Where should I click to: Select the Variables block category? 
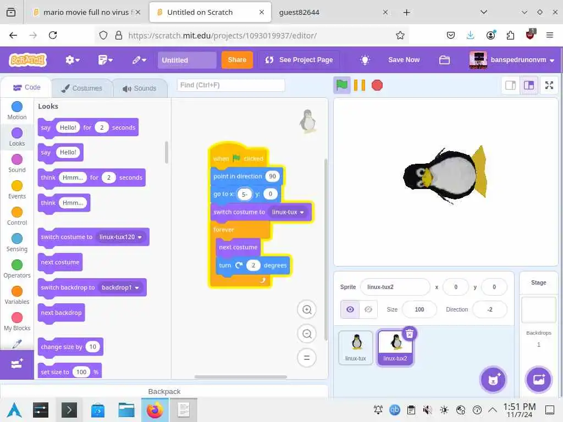(17, 296)
